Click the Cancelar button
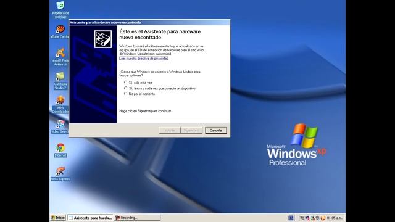The width and height of the screenshot is (395, 222). click(216, 130)
